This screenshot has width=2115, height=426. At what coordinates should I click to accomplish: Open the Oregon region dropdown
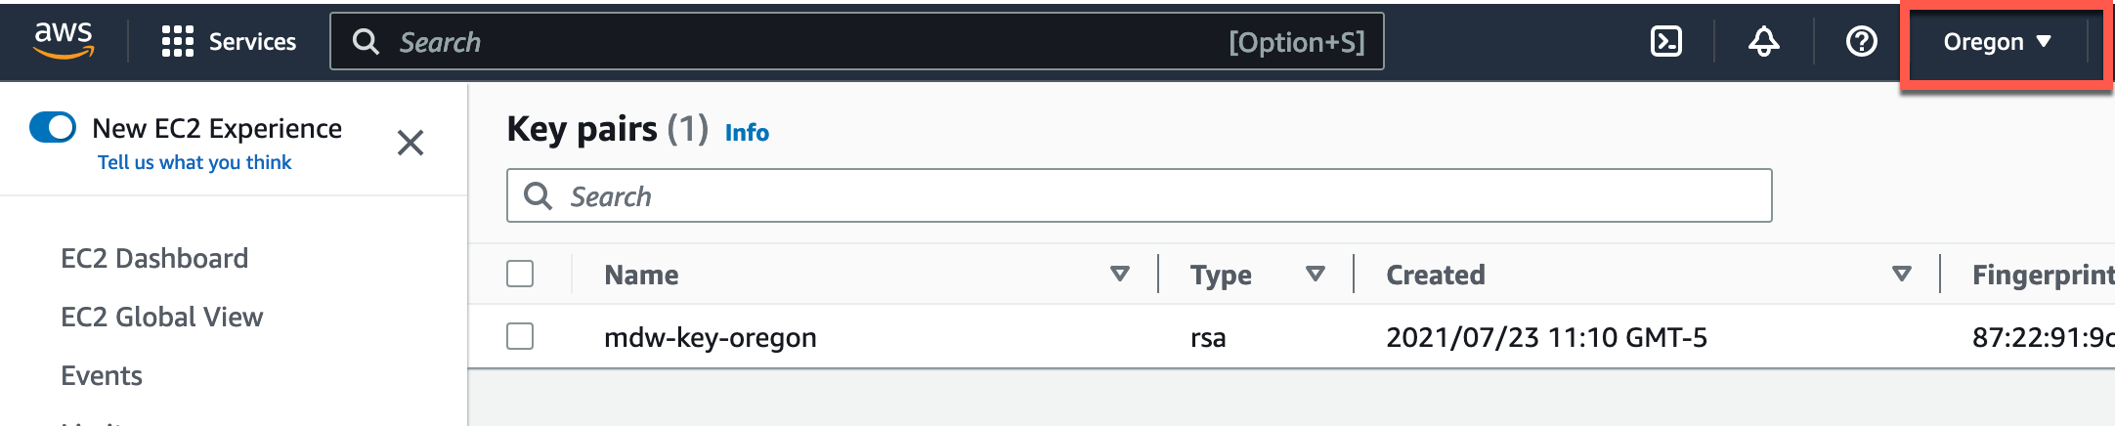1998,42
